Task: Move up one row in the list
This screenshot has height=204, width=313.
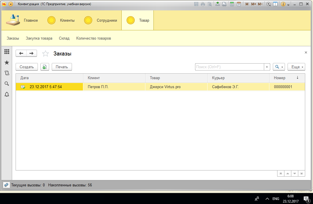Action: tap(288, 173)
